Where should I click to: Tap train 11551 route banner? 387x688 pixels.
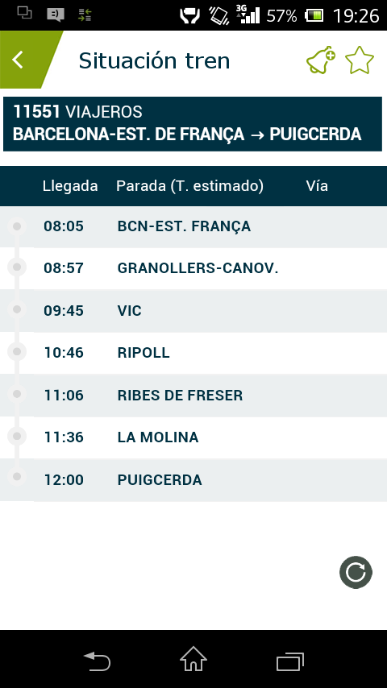193,124
